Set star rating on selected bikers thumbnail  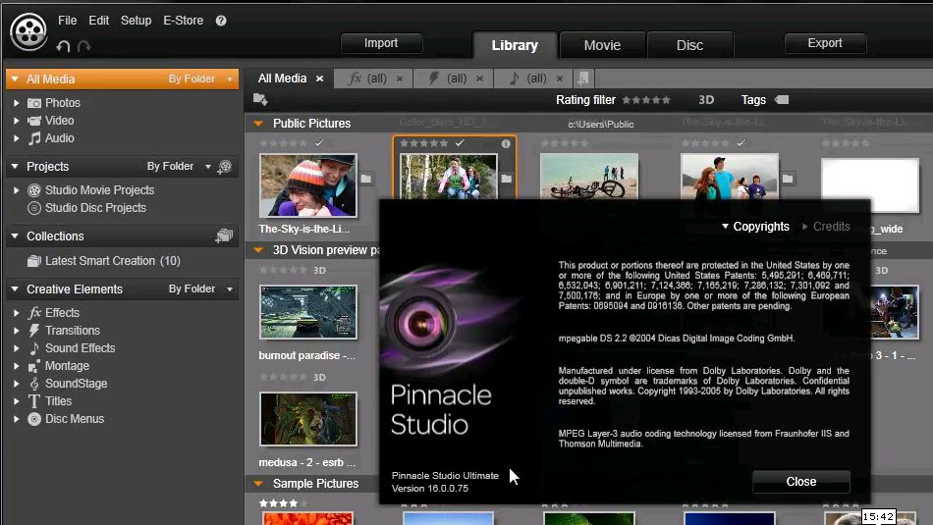pos(423,143)
